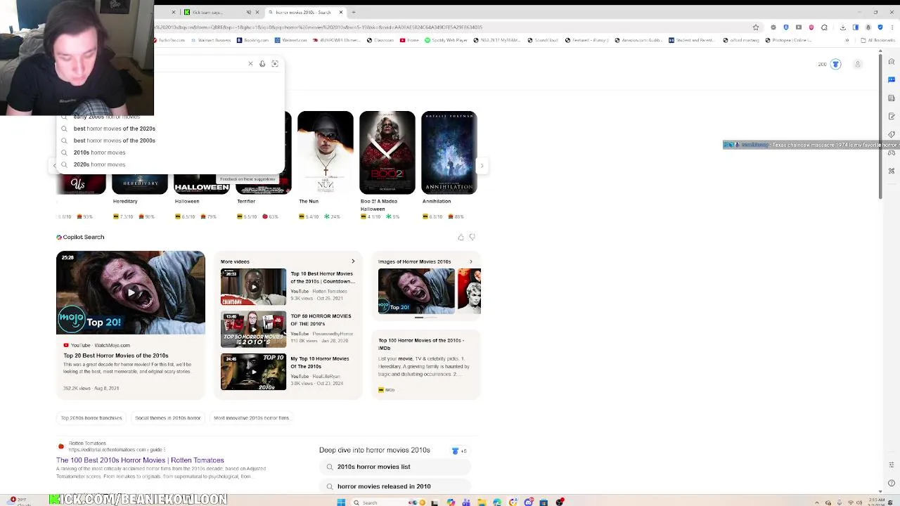Expand the bookmarks overflow chevron
Viewport: 900px width, 506px height.
click(847, 40)
